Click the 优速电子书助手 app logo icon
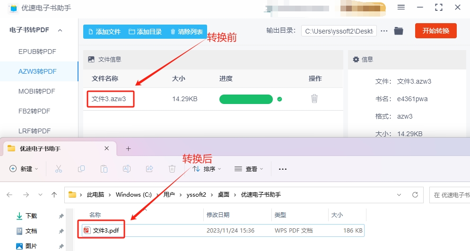Image resolution: width=470 pixels, height=251 pixels. [13, 8]
